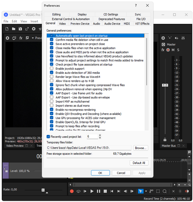Screen dimensions: 193x202
Task: Solo the Master bus with S
Action: pyautogui.click(x=178, y=50)
